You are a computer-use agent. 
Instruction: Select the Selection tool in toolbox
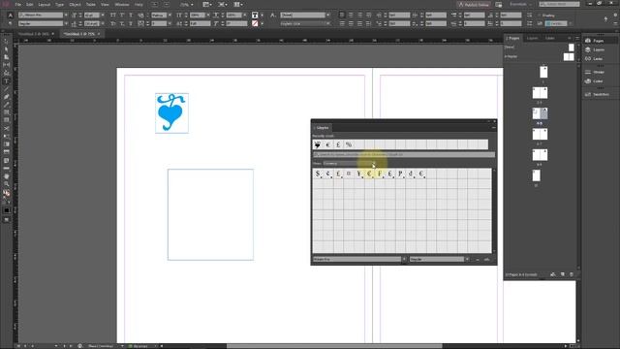click(x=7, y=42)
